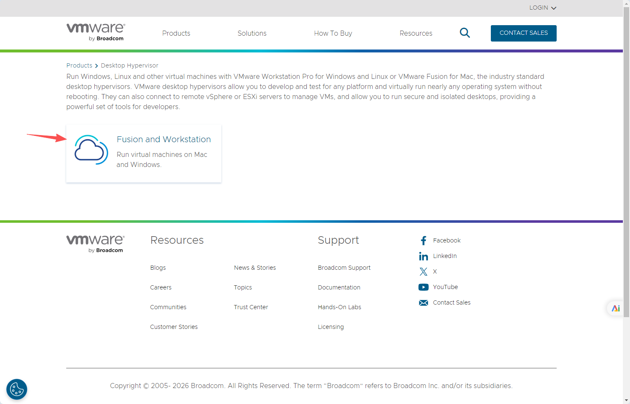Open the Broadcom Support link

click(344, 268)
